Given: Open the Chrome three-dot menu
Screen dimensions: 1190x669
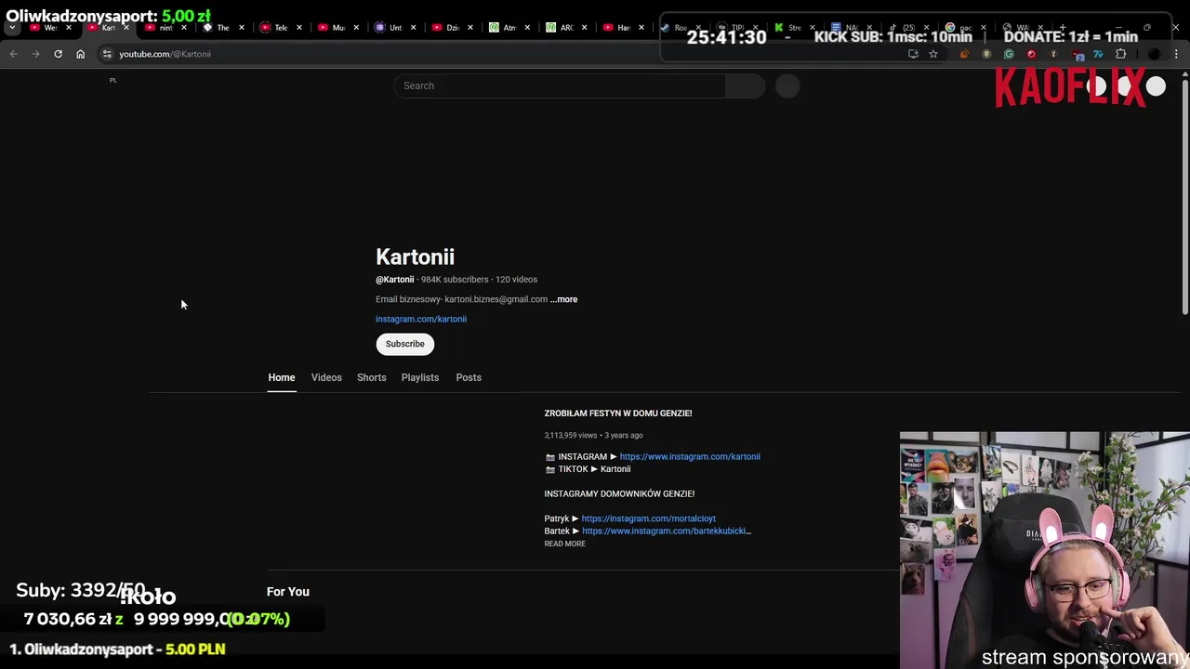Looking at the screenshot, I should pyautogui.click(x=1176, y=54).
